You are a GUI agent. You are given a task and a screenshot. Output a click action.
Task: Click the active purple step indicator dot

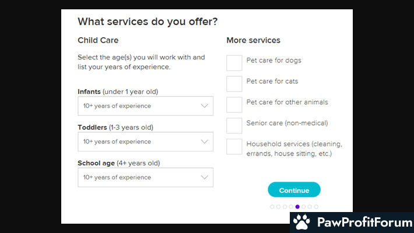point(297,207)
